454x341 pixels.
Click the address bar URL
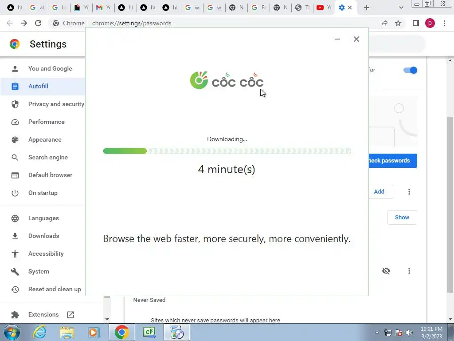click(132, 23)
